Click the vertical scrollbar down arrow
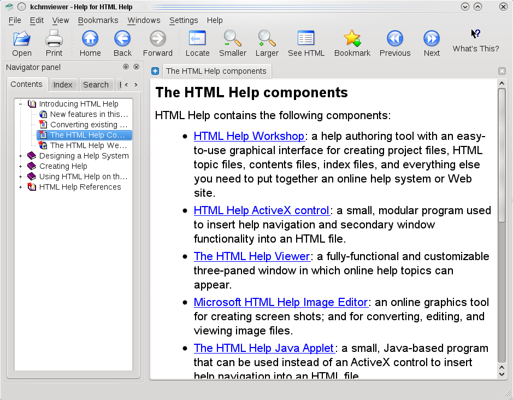Image resolution: width=513 pixels, height=400 pixels. point(502,374)
